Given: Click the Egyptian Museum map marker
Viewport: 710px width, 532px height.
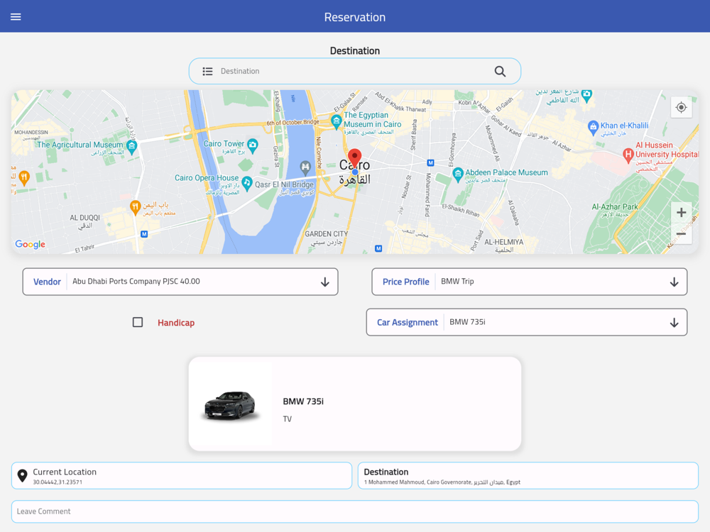Looking at the screenshot, I should pyautogui.click(x=336, y=121).
